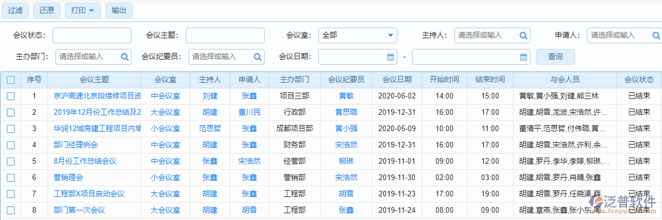Click the 过滤 button
The image size is (662, 220).
15,11
